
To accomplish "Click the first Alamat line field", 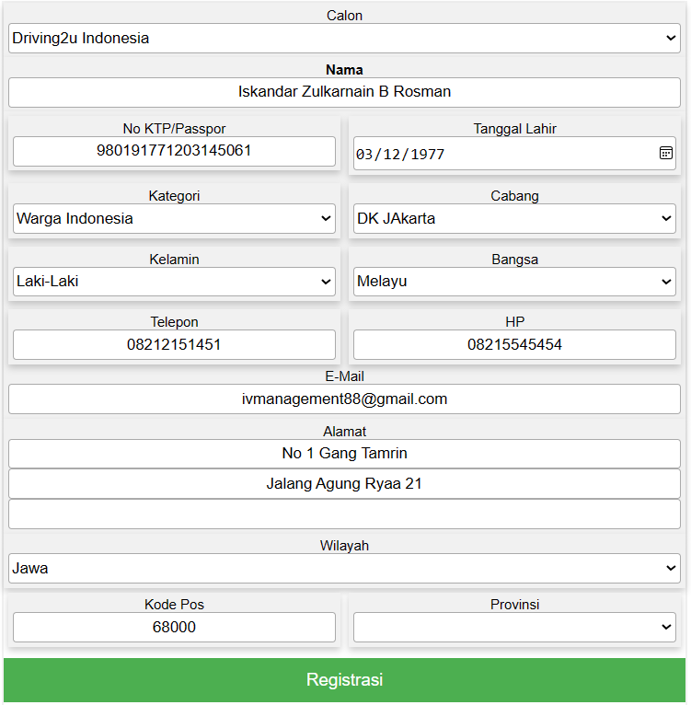I will 344,454.
